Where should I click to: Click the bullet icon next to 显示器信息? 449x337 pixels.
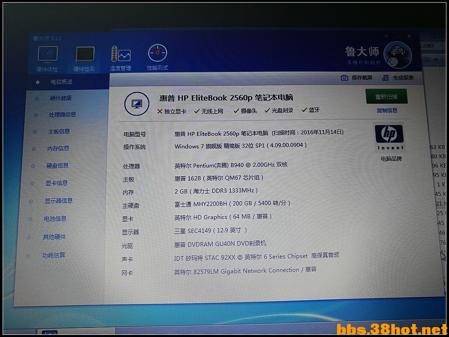coord(31,201)
